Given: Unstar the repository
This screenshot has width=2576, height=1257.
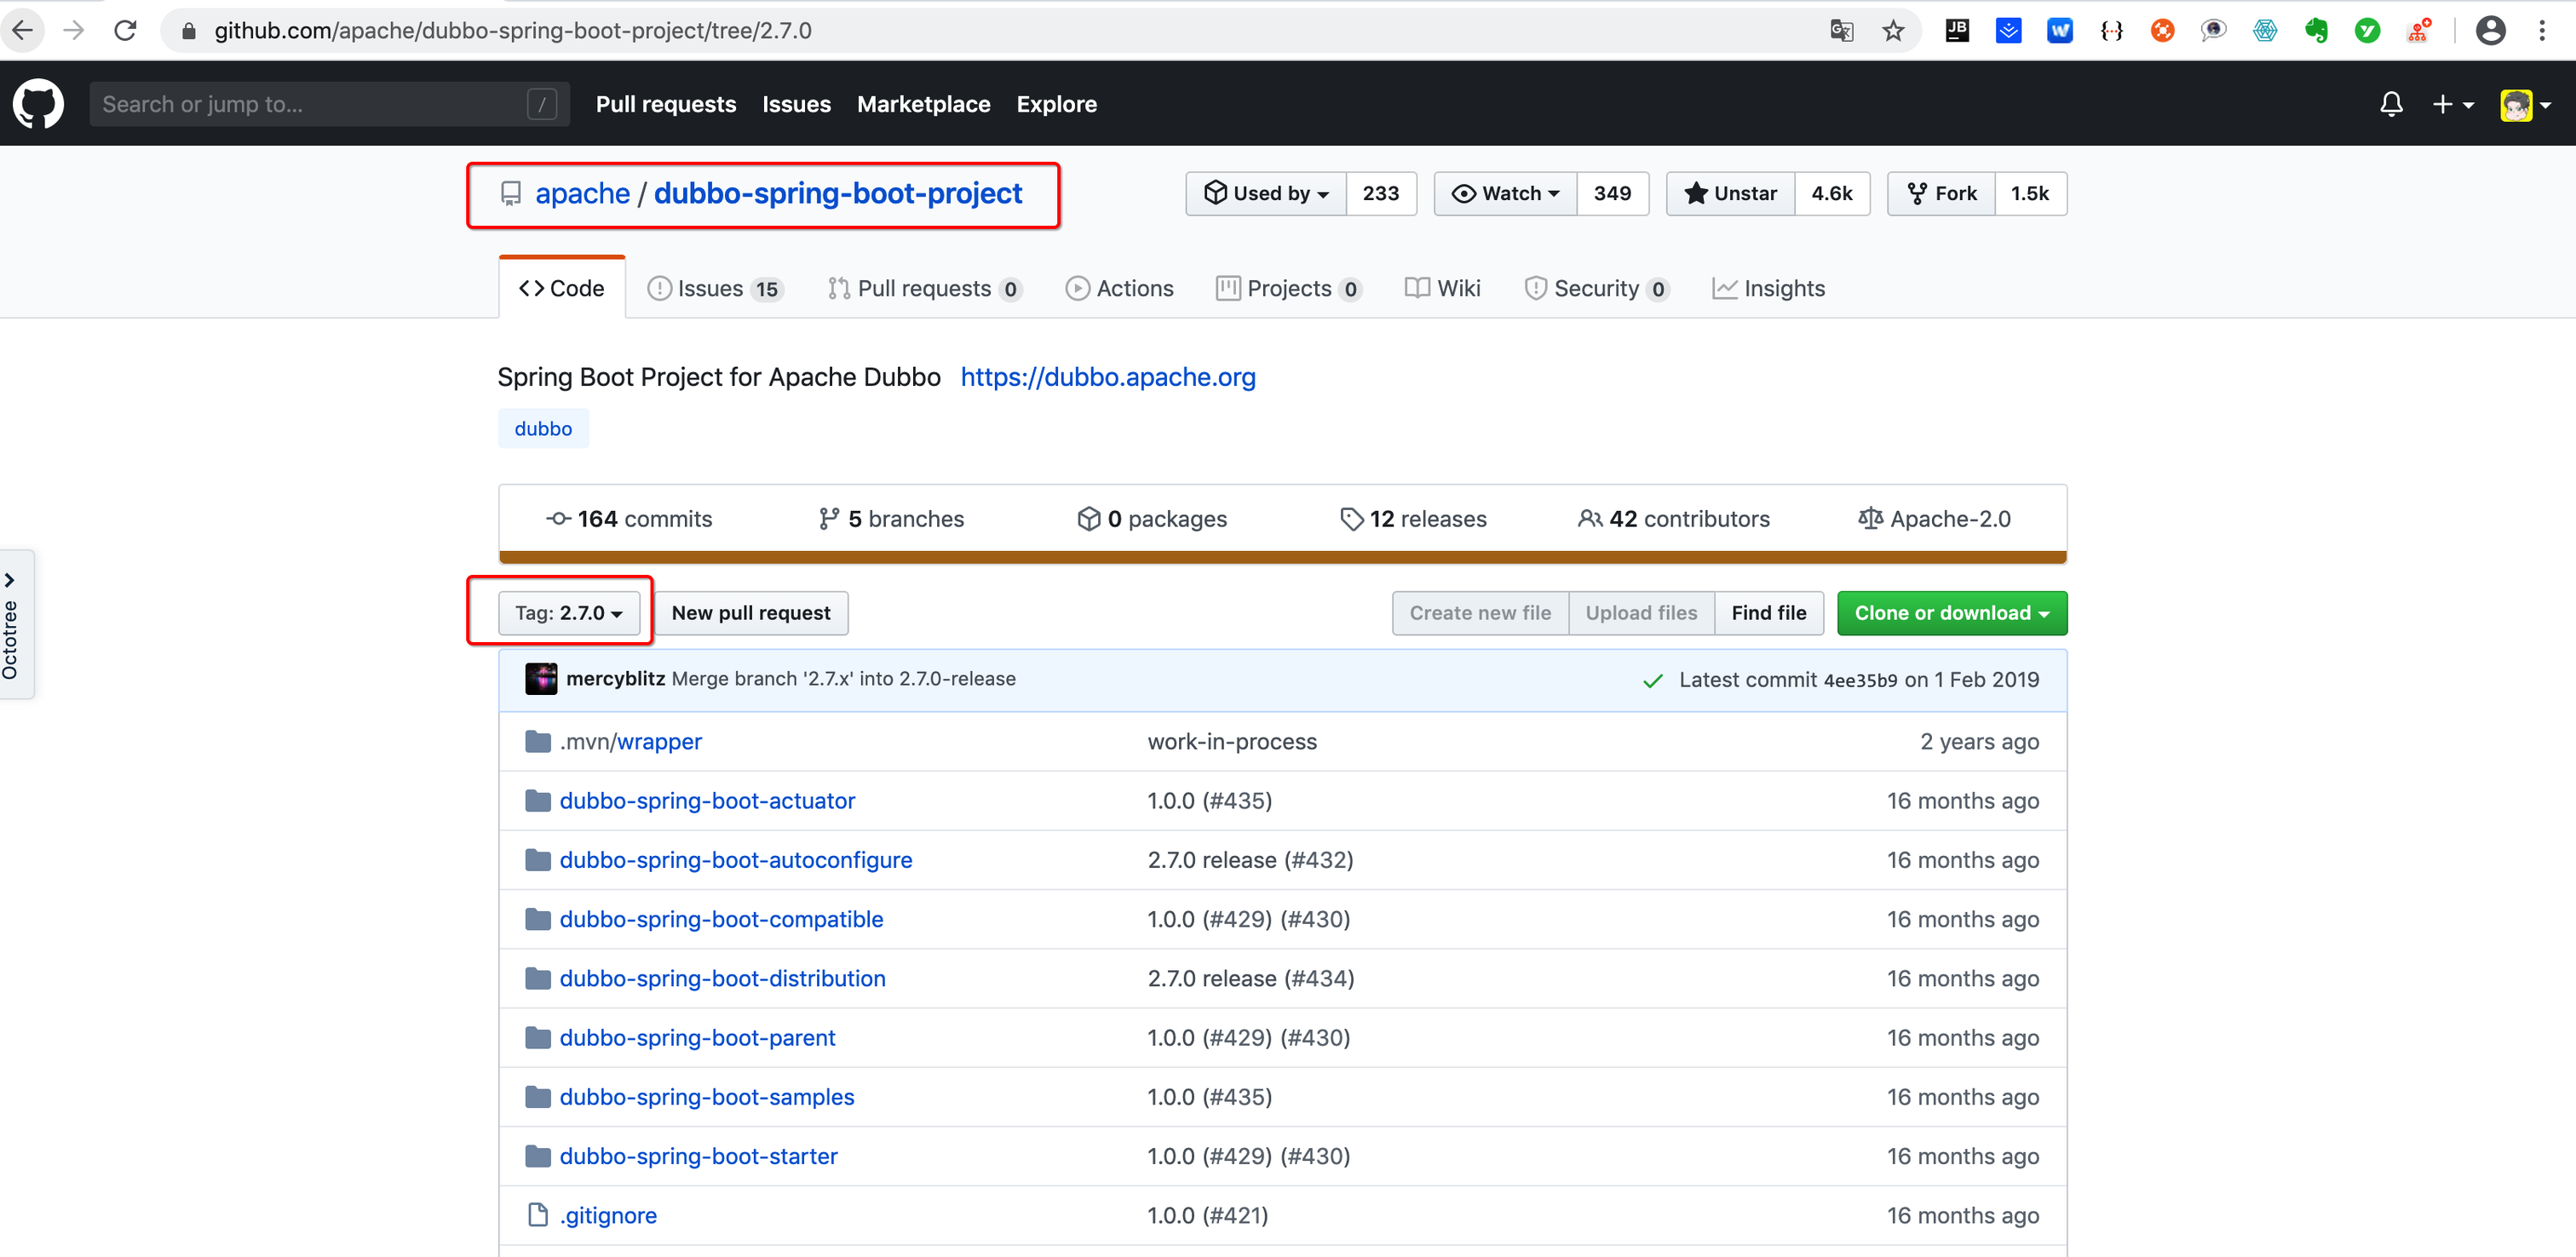Looking at the screenshot, I should click(1731, 194).
